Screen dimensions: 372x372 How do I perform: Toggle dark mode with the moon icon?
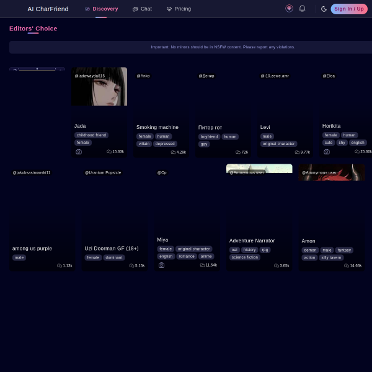324,9
